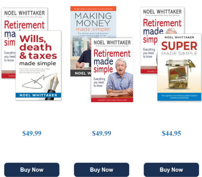Open the Super Made Simple book cover
The width and height of the screenshot is (202, 177).
coord(179,67)
